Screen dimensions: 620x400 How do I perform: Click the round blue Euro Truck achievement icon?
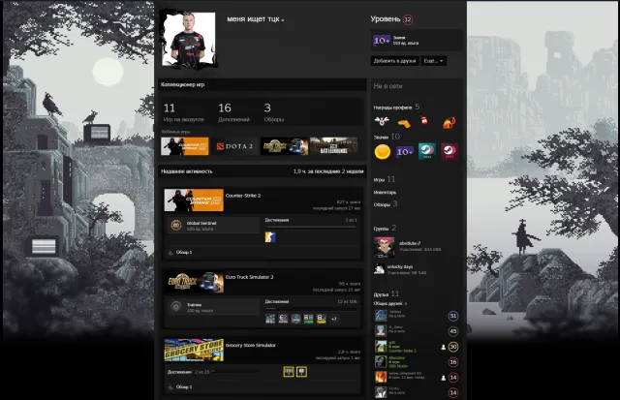pyautogui.click(x=295, y=319)
